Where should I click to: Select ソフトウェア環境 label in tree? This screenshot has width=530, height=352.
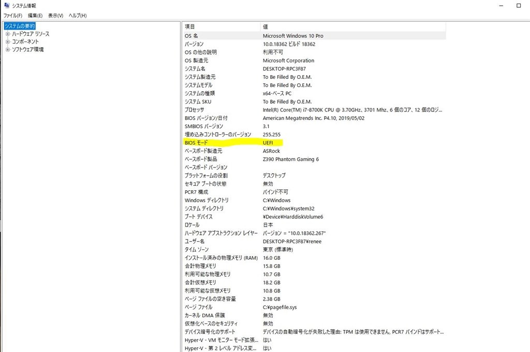click(28, 49)
